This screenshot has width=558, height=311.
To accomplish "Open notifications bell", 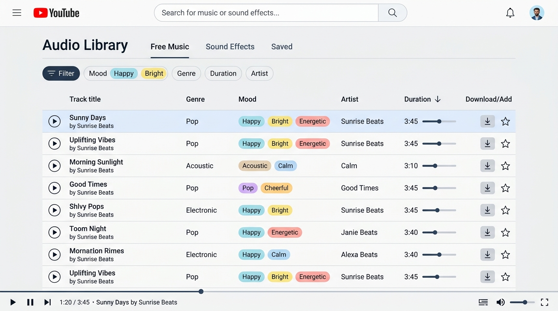I will point(510,13).
